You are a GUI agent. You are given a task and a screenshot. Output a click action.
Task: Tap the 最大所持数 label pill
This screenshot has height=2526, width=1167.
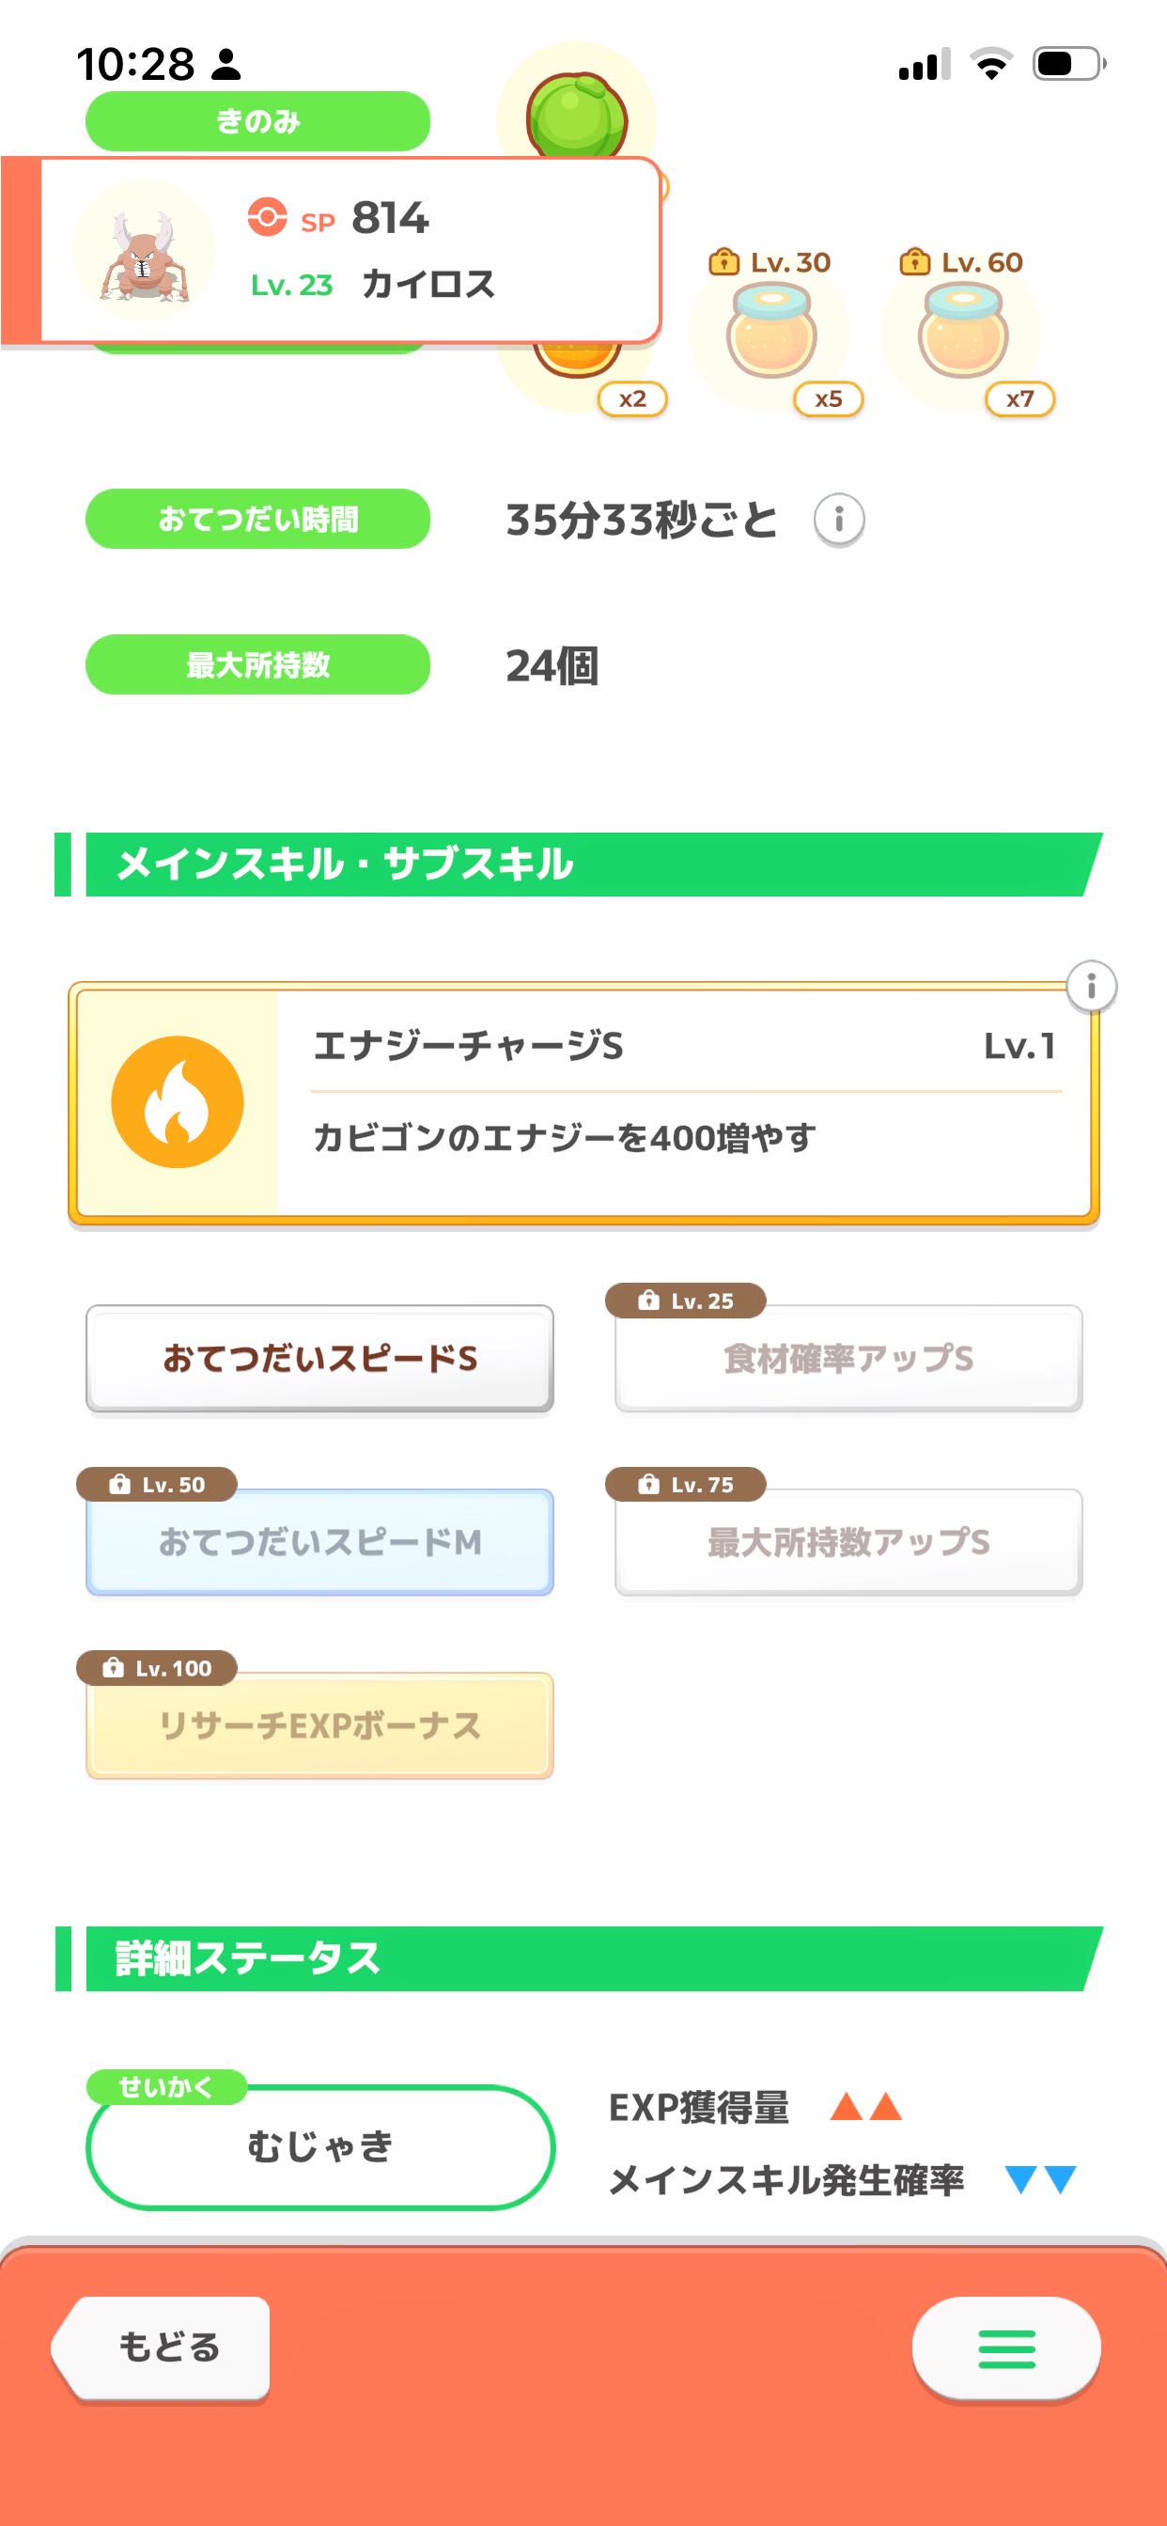(257, 664)
